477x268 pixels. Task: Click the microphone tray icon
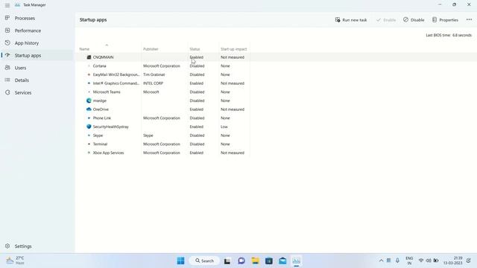[397, 261]
